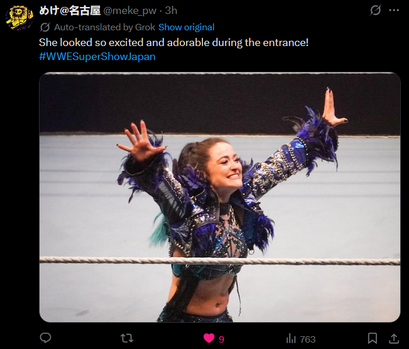Click the Grok icon at top right

tap(375, 10)
